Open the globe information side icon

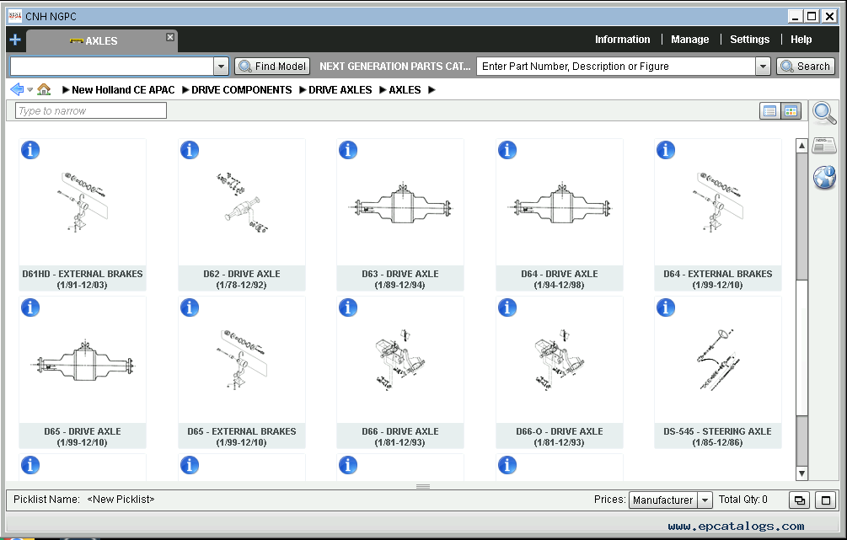click(x=825, y=177)
